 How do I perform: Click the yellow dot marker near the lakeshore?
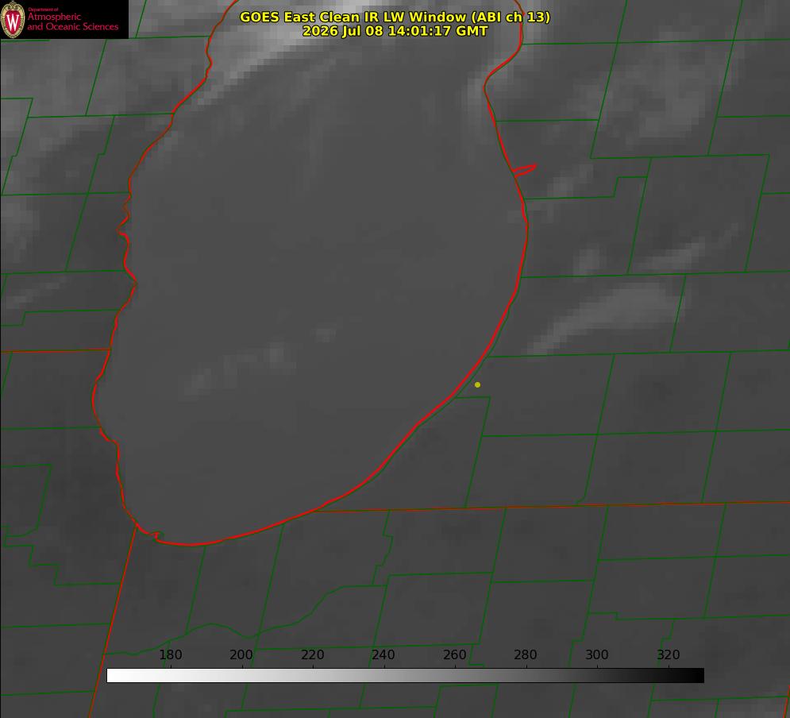coord(477,385)
